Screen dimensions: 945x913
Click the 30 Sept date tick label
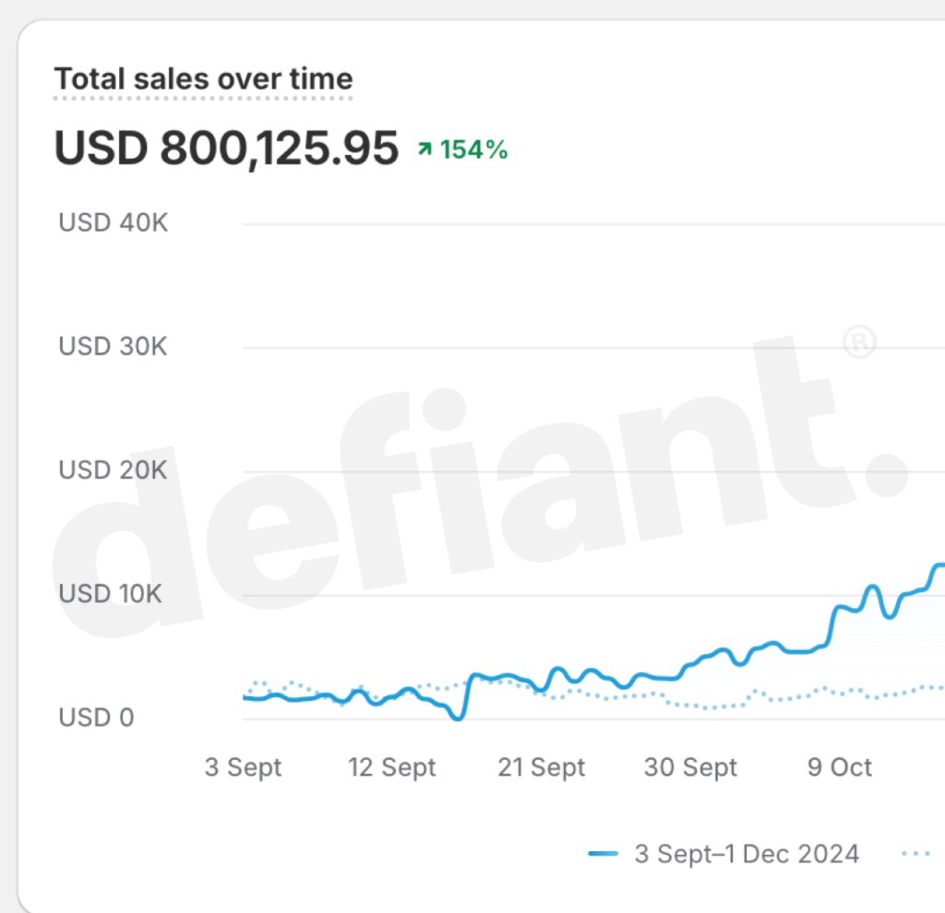[x=690, y=767]
